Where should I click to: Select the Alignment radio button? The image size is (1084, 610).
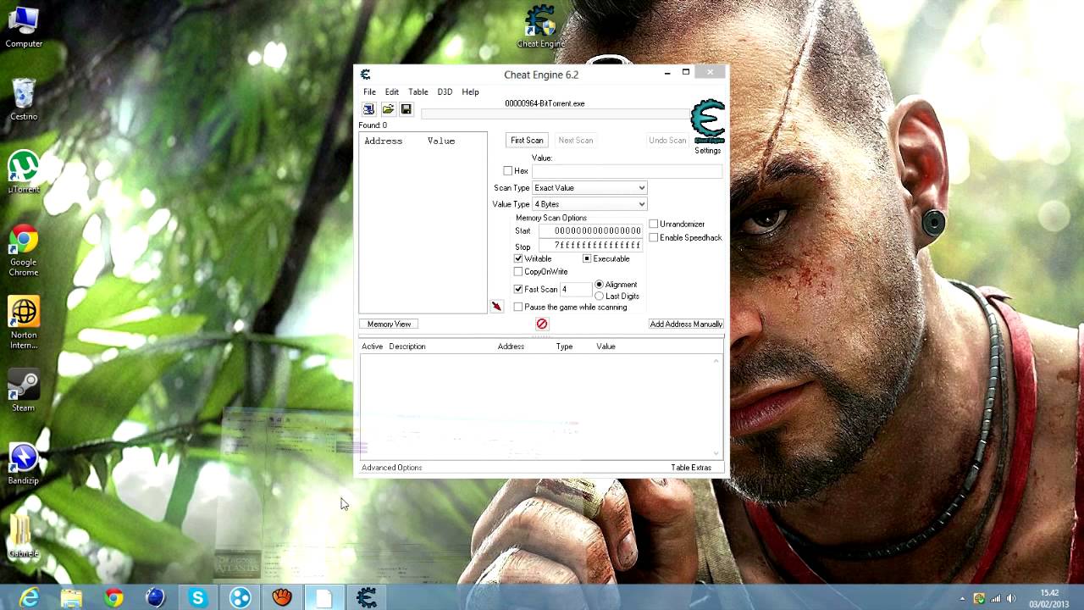[x=600, y=285]
